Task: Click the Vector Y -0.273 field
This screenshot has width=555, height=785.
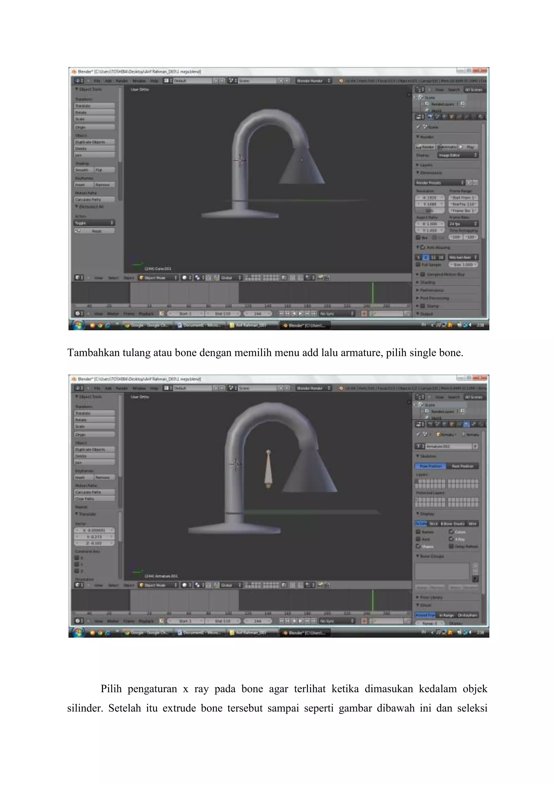Action: [x=95, y=536]
